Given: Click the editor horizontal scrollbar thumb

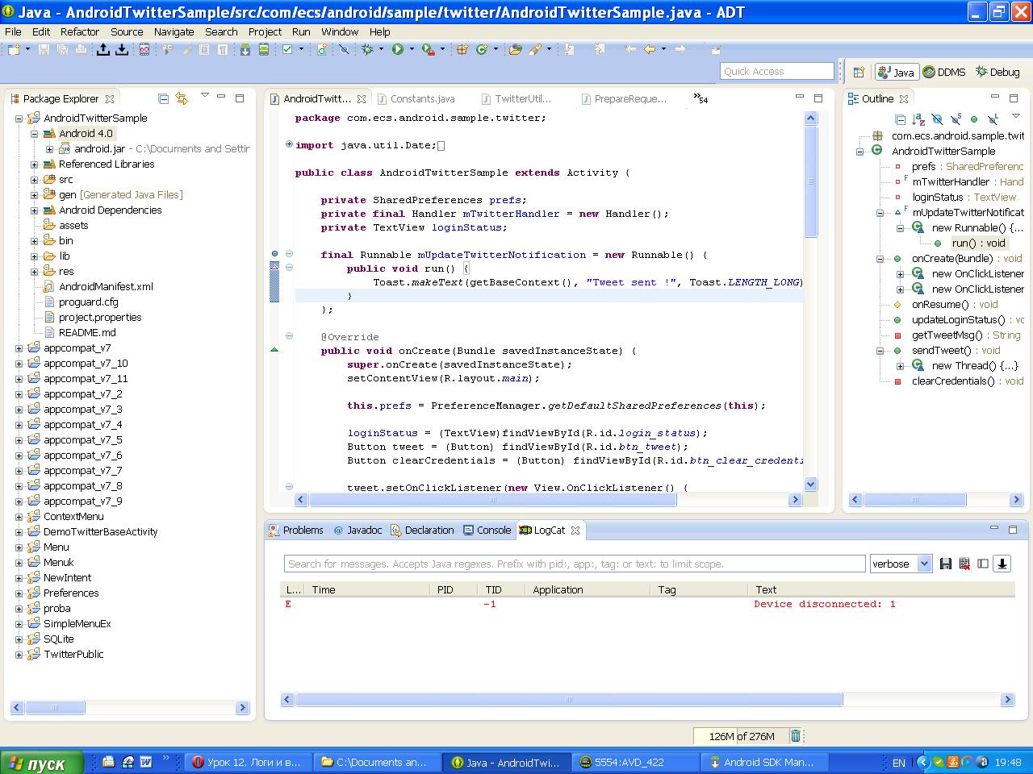Looking at the screenshot, I should 491,500.
